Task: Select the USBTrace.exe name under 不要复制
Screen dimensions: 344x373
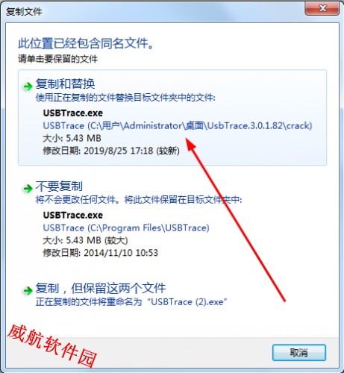Action: coord(73,215)
